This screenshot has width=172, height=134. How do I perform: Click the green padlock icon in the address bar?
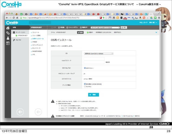(x=21, y=18)
